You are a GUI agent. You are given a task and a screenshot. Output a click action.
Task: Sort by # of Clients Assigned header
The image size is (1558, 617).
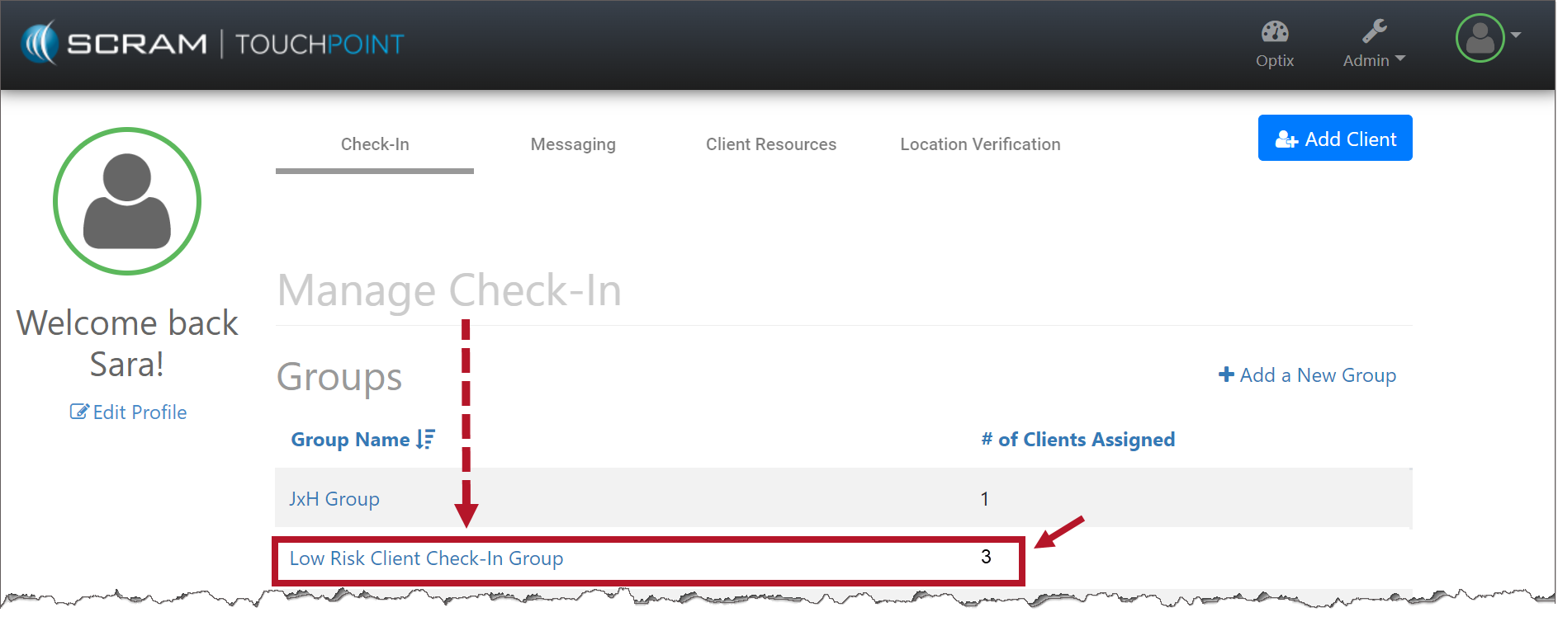(x=1077, y=440)
